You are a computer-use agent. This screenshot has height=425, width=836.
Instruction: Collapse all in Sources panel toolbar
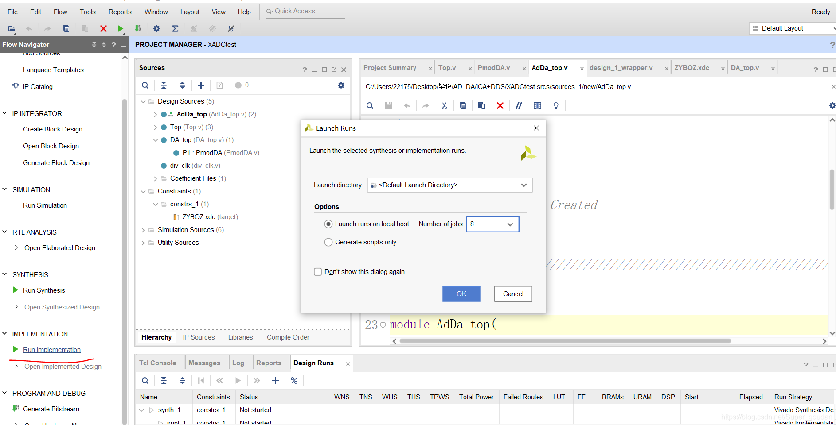pyautogui.click(x=164, y=85)
